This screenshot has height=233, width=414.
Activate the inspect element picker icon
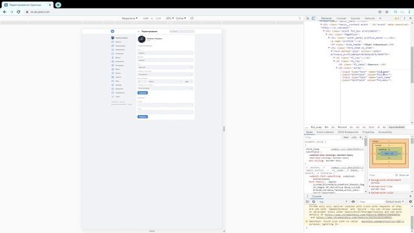click(308, 18)
